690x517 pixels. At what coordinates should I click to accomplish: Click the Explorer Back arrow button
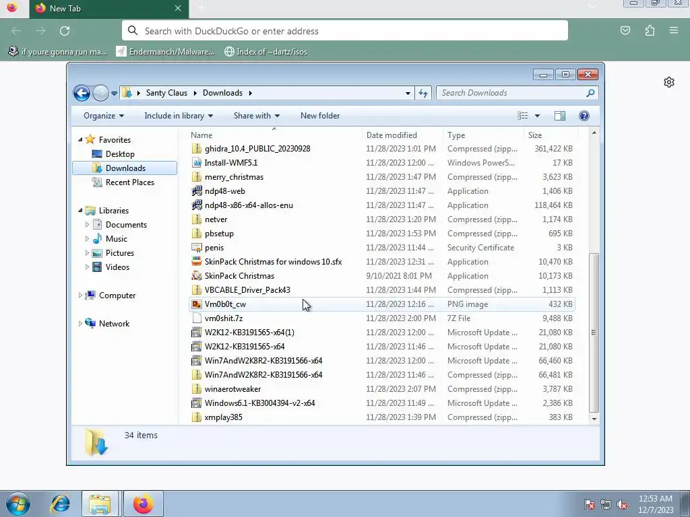coord(82,93)
